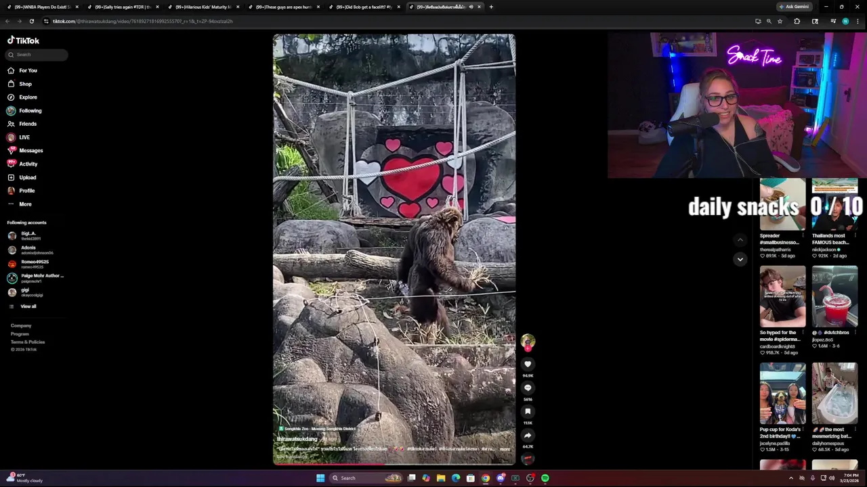Image resolution: width=867 pixels, height=487 pixels.
Task: Open the Windows Start menu
Action: (320, 478)
